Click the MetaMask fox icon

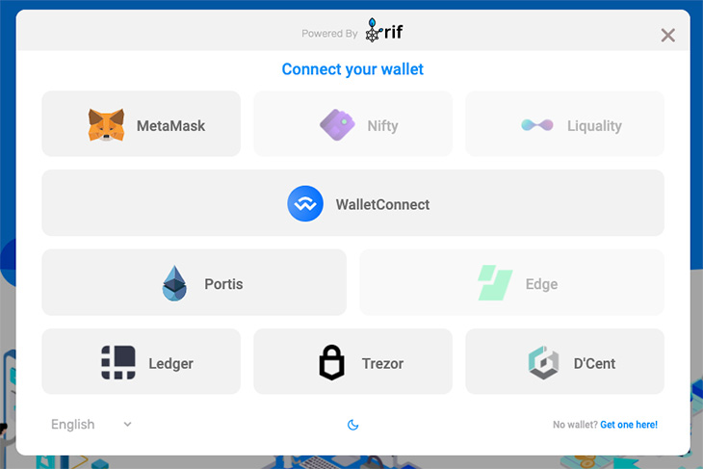tap(106, 125)
